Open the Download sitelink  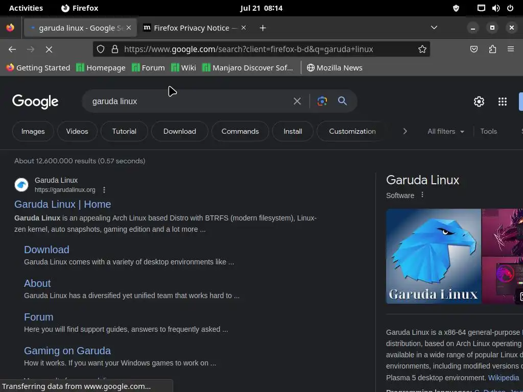tap(46, 249)
